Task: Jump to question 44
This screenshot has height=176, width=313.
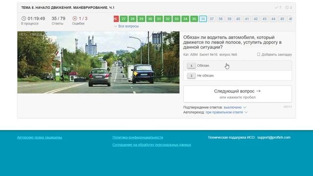Action: point(273,19)
